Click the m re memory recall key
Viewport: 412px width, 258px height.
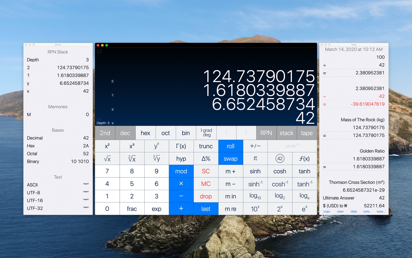[x=231, y=209]
